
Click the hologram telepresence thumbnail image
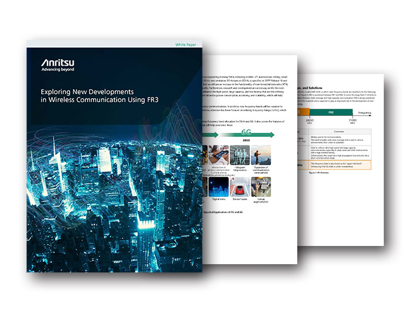240,155
